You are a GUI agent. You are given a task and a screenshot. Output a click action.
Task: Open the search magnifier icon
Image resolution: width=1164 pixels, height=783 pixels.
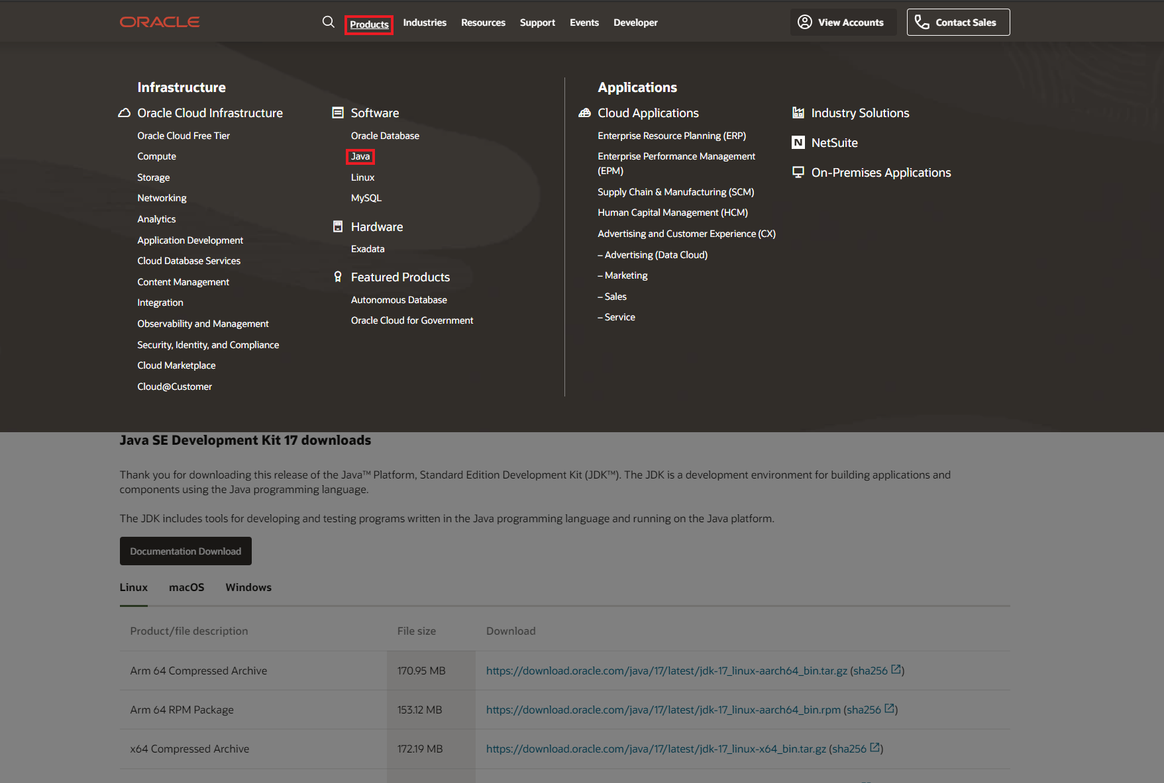click(328, 22)
